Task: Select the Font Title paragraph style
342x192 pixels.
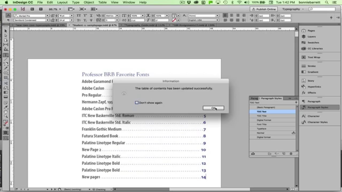Action: point(273,124)
